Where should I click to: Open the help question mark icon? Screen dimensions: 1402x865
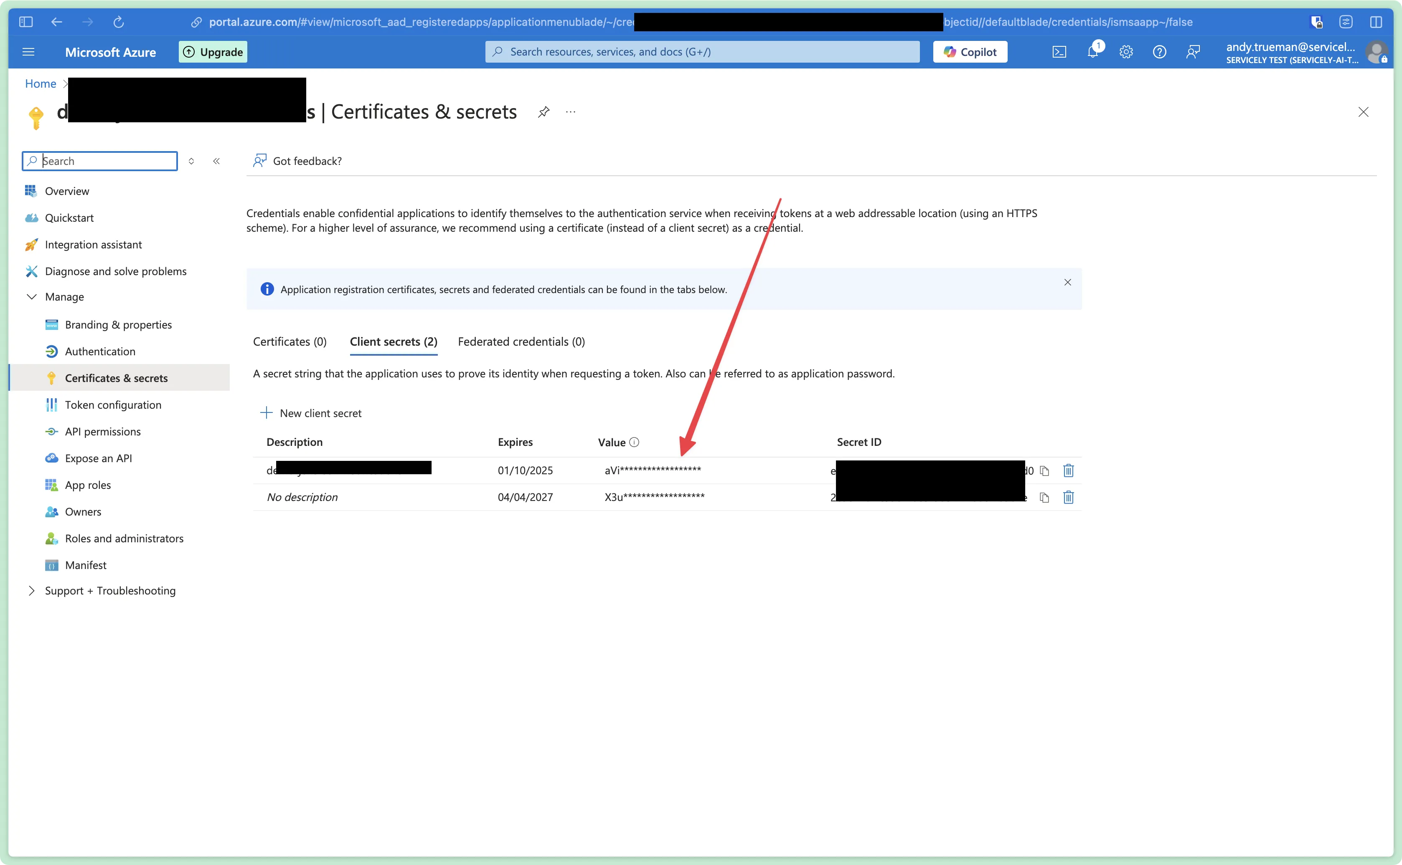(1159, 52)
